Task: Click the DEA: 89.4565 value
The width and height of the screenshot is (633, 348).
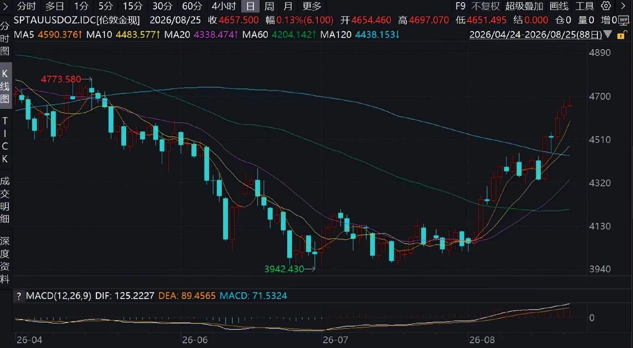Action: pos(187,296)
